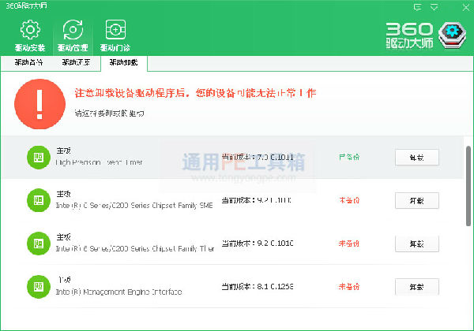This screenshot has height=331, width=474.
Task: Click 未备份 status for the 9.2.0.1011 driver
Action: [x=349, y=200]
